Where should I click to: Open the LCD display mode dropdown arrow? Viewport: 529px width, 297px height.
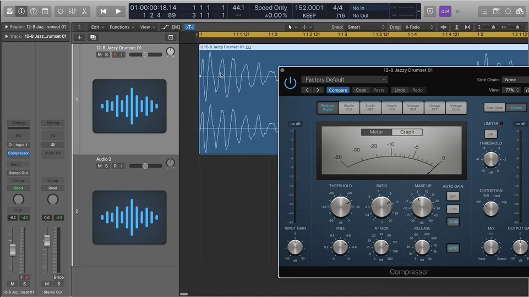coord(419,11)
